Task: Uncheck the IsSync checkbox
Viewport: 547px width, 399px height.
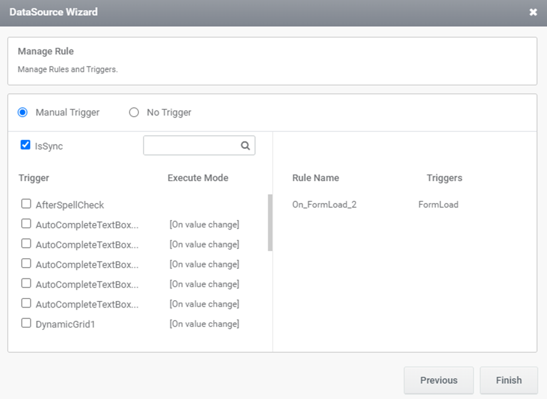Action: pyautogui.click(x=25, y=144)
